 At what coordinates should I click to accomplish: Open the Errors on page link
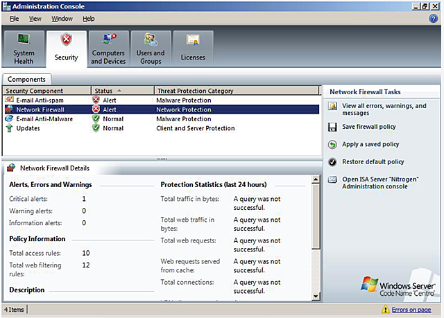click(x=411, y=310)
